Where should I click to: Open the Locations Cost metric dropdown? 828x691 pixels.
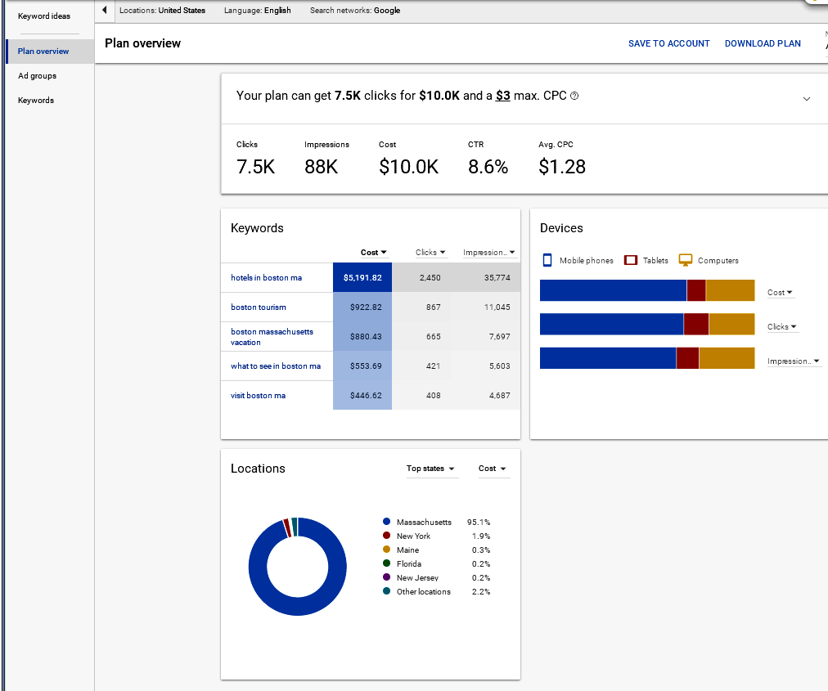[x=493, y=469]
